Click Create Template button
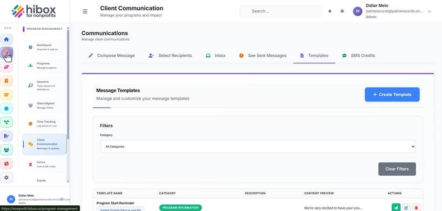442x211 pixels. click(392, 94)
